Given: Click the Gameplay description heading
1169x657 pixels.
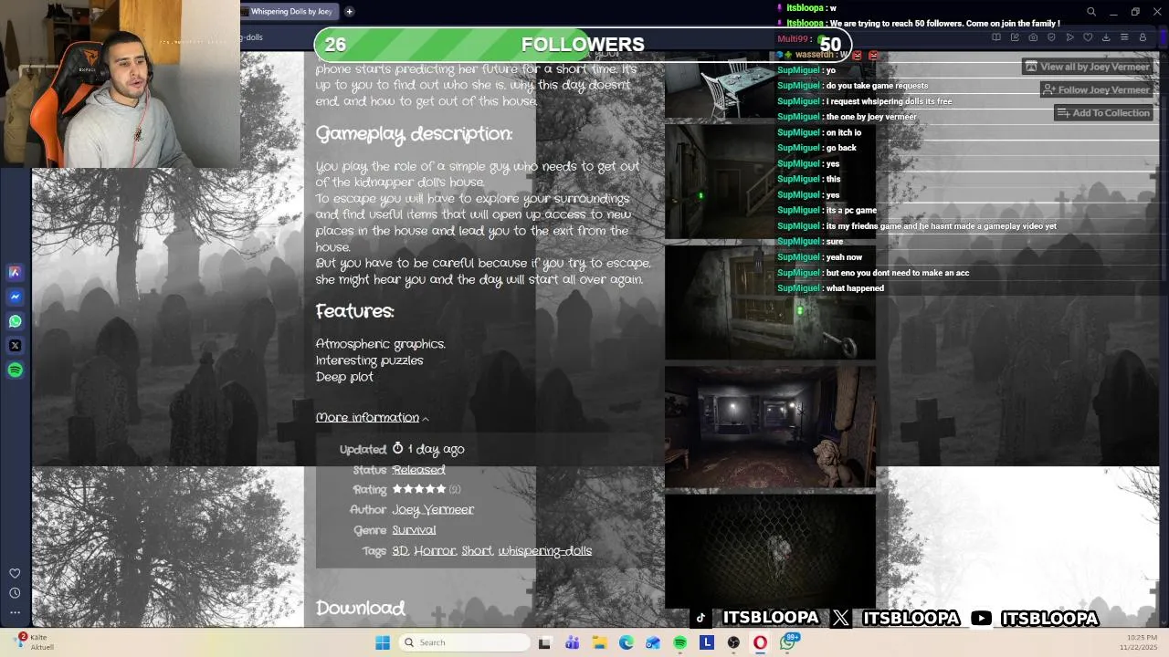Looking at the screenshot, I should pyautogui.click(x=414, y=134).
